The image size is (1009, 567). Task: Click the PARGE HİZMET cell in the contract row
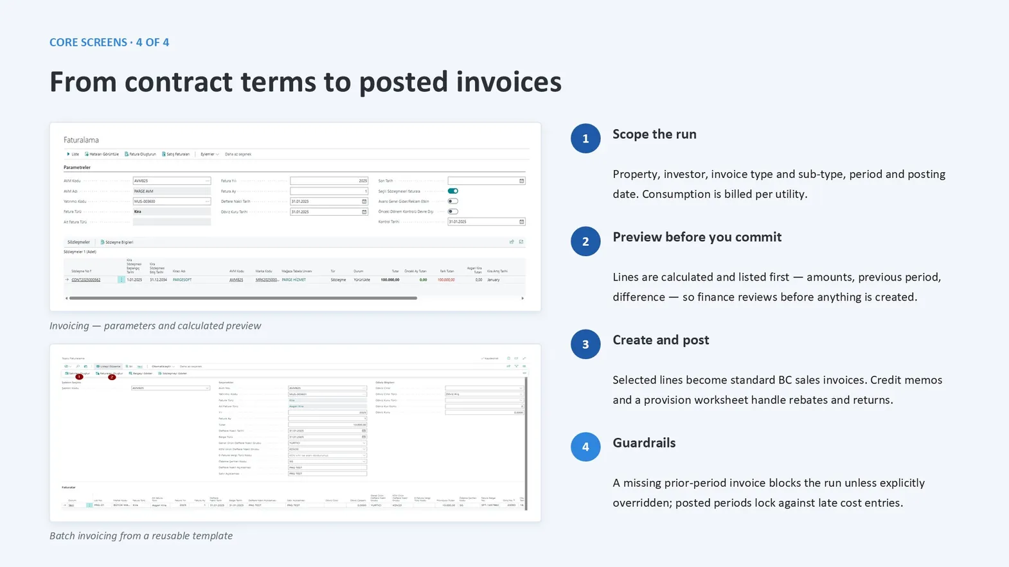pyautogui.click(x=294, y=280)
